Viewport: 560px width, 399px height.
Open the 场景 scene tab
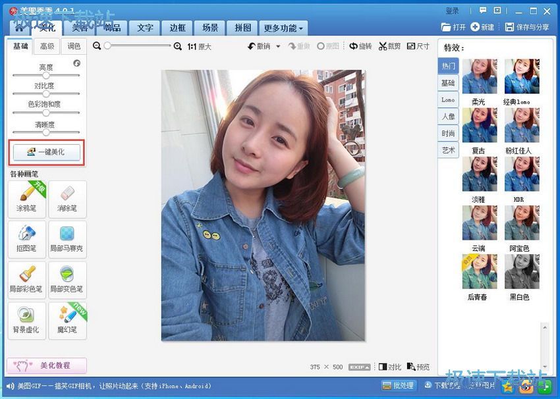[x=210, y=28]
